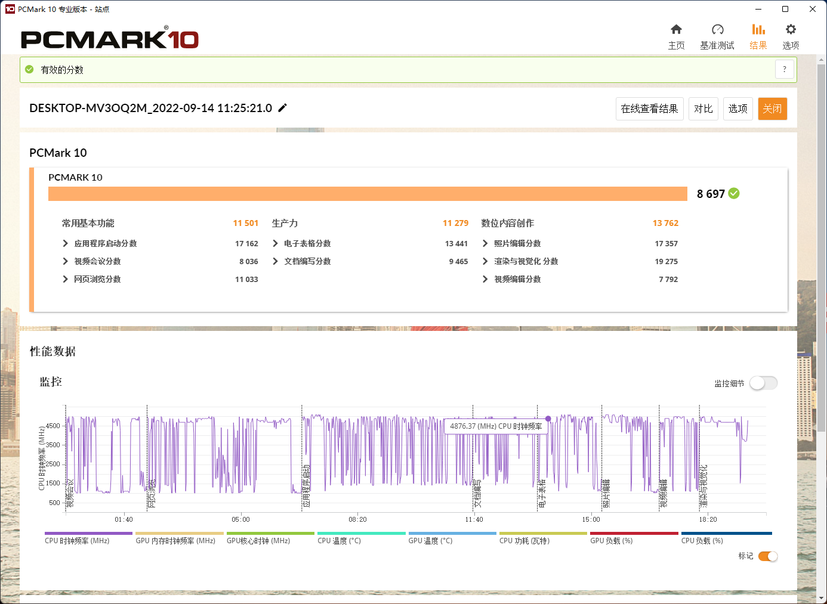Expand the 照片编辑分数 row
Viewport: 827px width, 604px height.
(x=485, y=243)
